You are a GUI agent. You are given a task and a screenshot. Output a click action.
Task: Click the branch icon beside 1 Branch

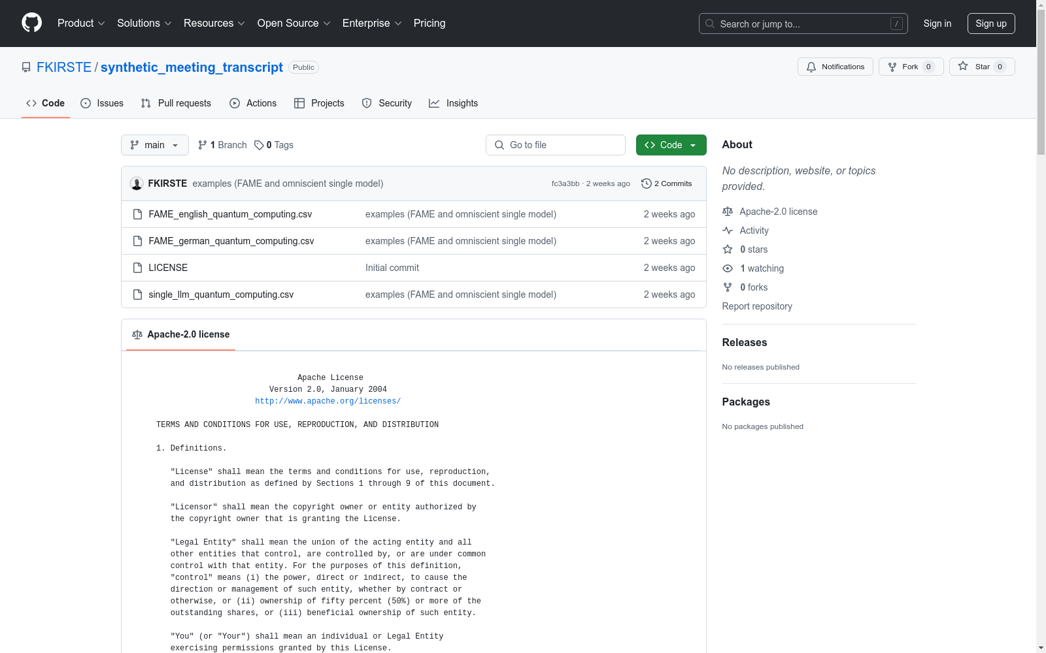point(203,145)
